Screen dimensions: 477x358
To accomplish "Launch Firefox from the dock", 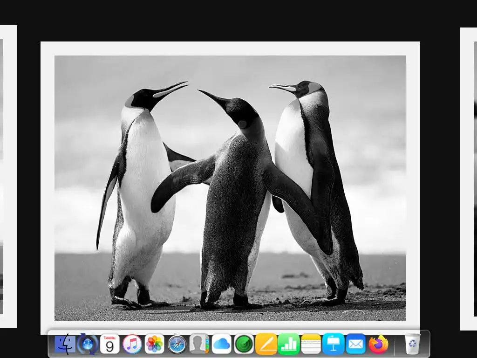I will (x=378, y=344).
